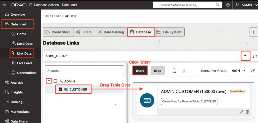Delete ADMIN.CUSTOMER card using its trash icon
Screen dimensions: 258x123
point(247,112)
